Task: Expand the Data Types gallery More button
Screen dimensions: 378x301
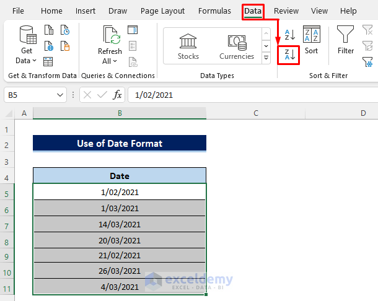Action: click(266, 58)
